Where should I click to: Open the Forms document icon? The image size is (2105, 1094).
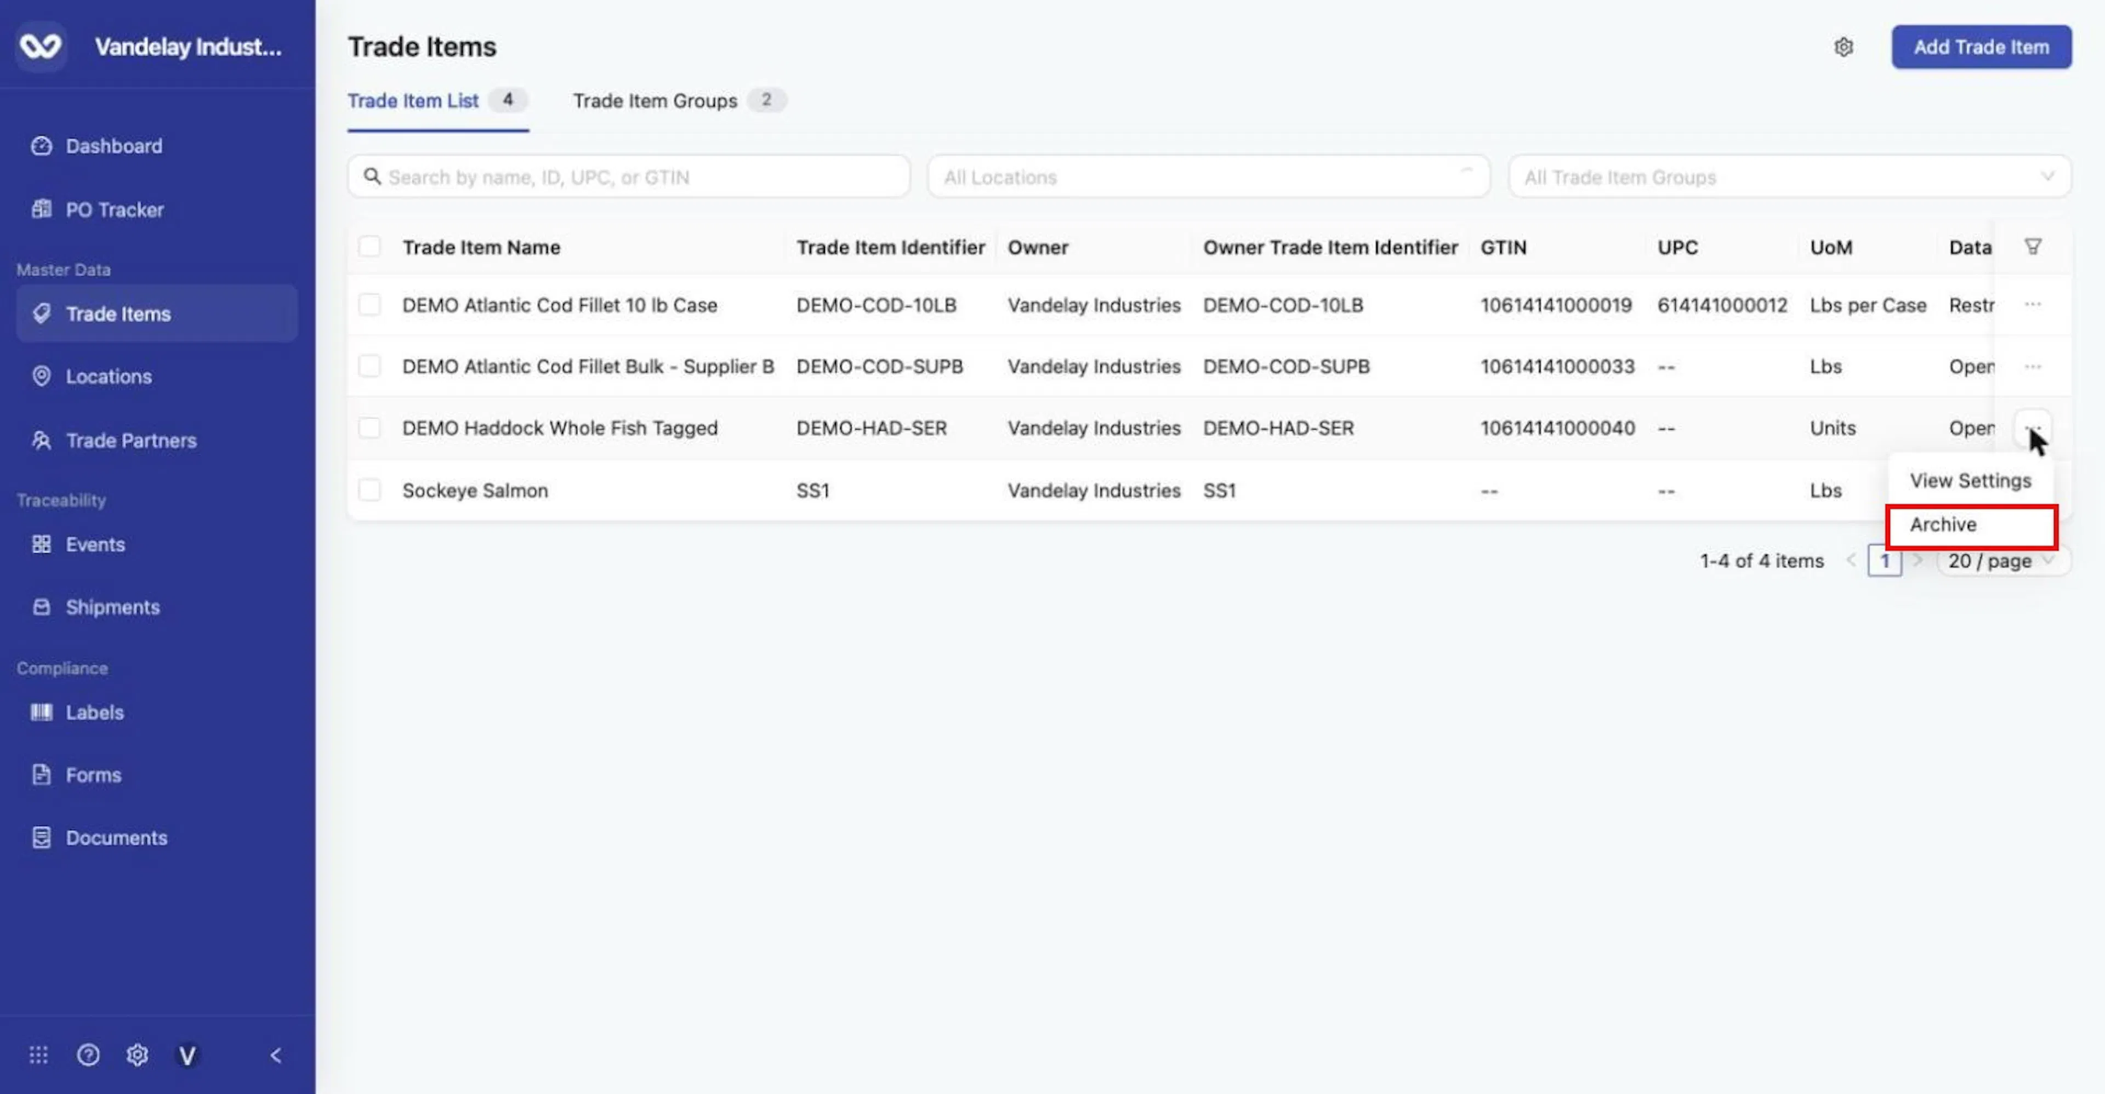click(x=41, y=774)
